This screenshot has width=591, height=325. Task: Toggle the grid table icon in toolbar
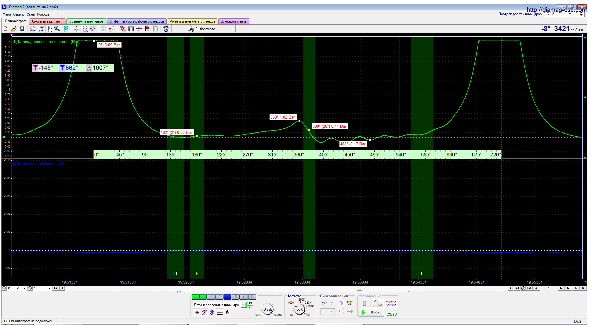click(x=131, y=29)
